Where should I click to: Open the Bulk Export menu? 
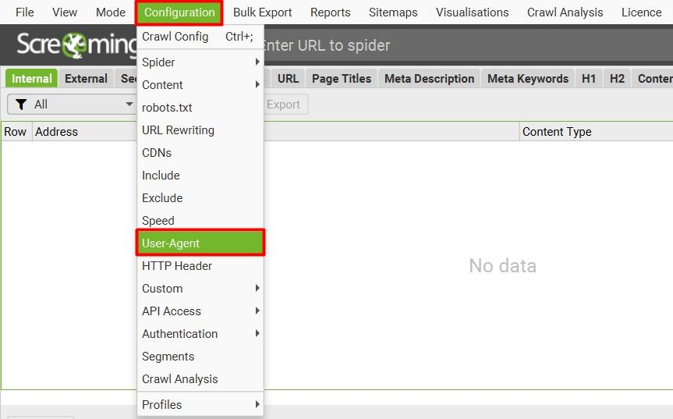tap(262, 12)
